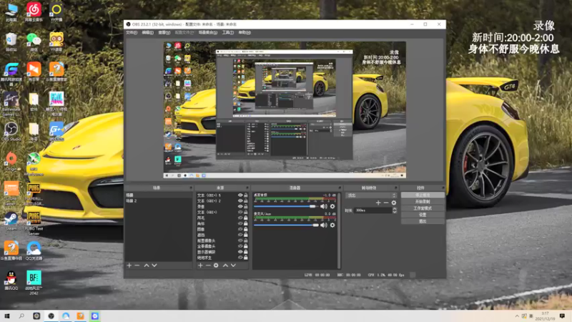Add a scene transition with the plus icon
The width and height of the screenshot is (572, 322).
point(378,203)
